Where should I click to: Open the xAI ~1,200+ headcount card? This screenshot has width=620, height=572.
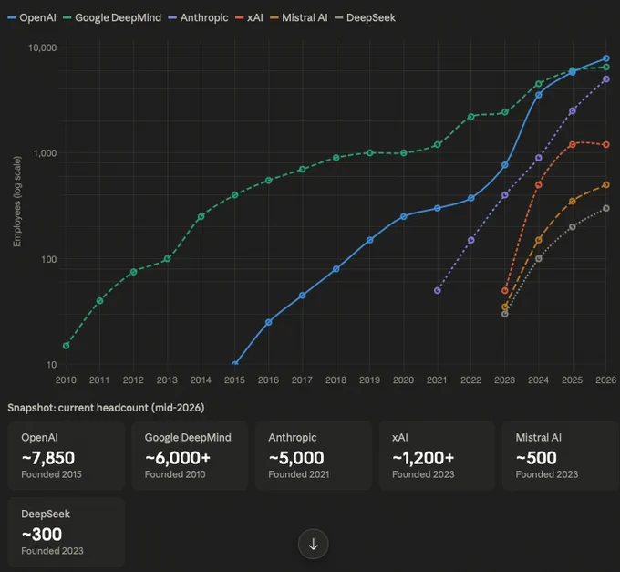click(437, 456)
